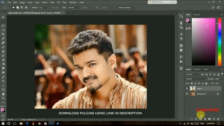224x126 pixels.
Task: Open the File menu
Action: click(x=9, y=2)
